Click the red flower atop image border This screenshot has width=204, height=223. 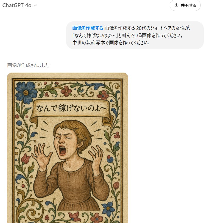pyautogui.click(x=66, y=91)
